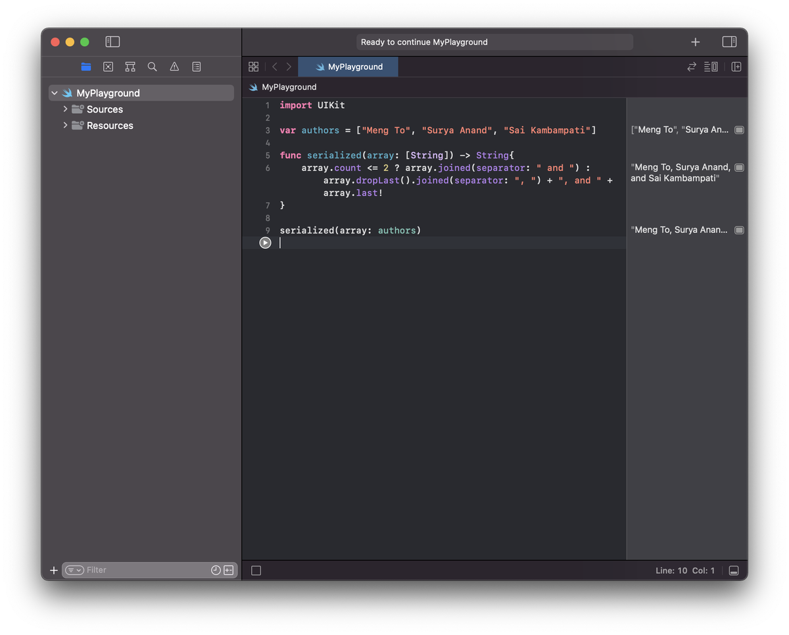789x635 pixels.
Task: Open the Find navigator magnifier icon
Action: click(x=152, y=66)
